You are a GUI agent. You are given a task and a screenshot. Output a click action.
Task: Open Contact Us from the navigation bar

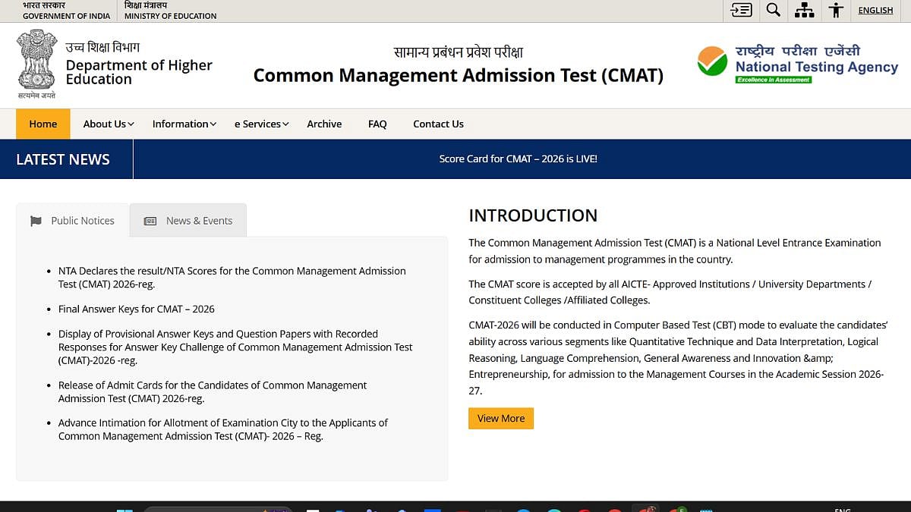coord(438,124)
